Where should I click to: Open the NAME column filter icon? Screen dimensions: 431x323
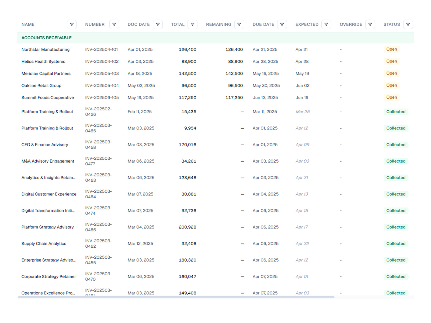[x=72, y=24]
